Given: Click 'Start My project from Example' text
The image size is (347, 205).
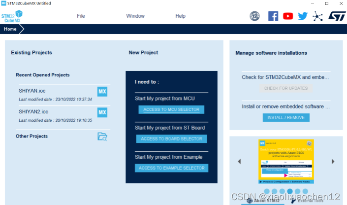Looking at the screenshot, I should pyautogui.click(x=169, y=157).
